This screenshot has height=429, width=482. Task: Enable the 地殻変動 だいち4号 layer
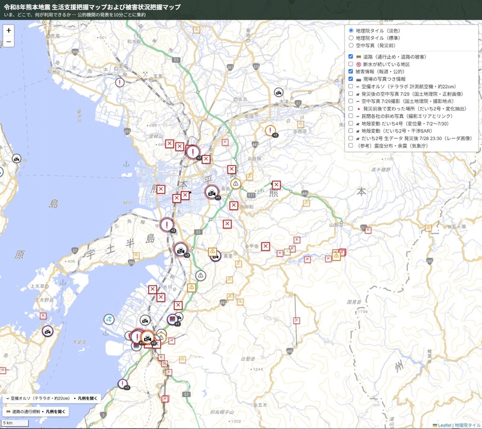coord(351,124)
